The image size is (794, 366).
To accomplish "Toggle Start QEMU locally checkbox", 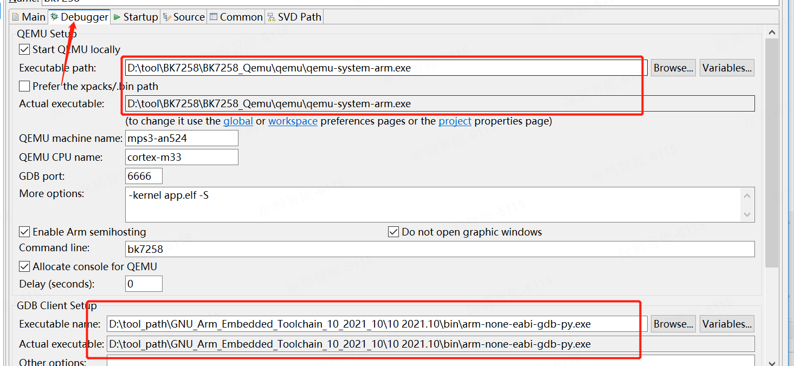I will point(24,50).
